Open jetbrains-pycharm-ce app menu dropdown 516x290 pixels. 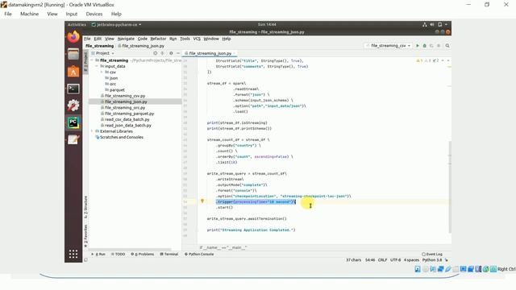[x=116, y=25]
